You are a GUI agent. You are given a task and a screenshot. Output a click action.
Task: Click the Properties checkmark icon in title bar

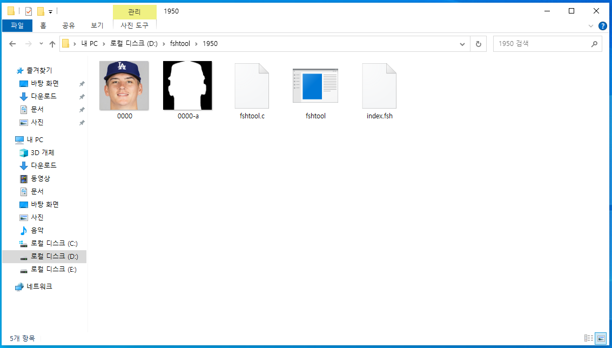pyautogui.click(x=29, y=11)
